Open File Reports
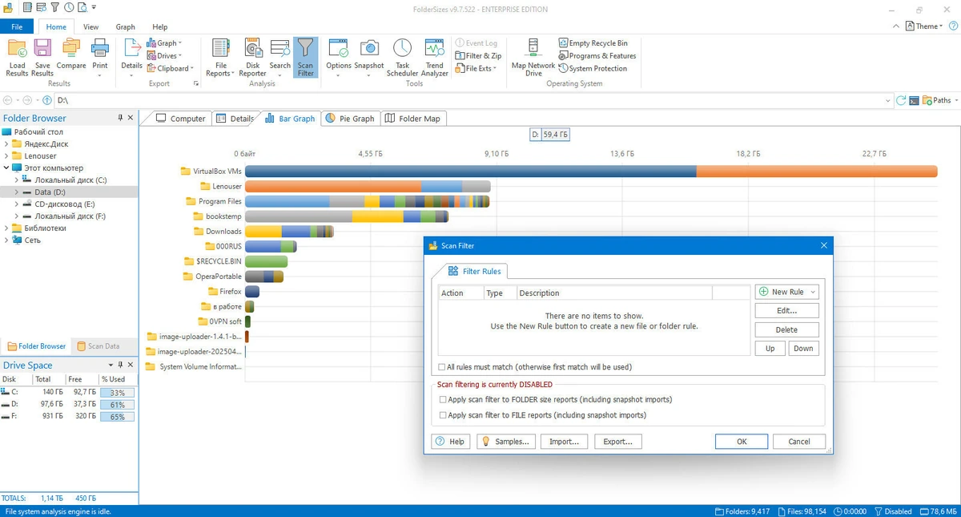This screenshot has width=961, height=517. pyautogui.click(x=221, y=57)
